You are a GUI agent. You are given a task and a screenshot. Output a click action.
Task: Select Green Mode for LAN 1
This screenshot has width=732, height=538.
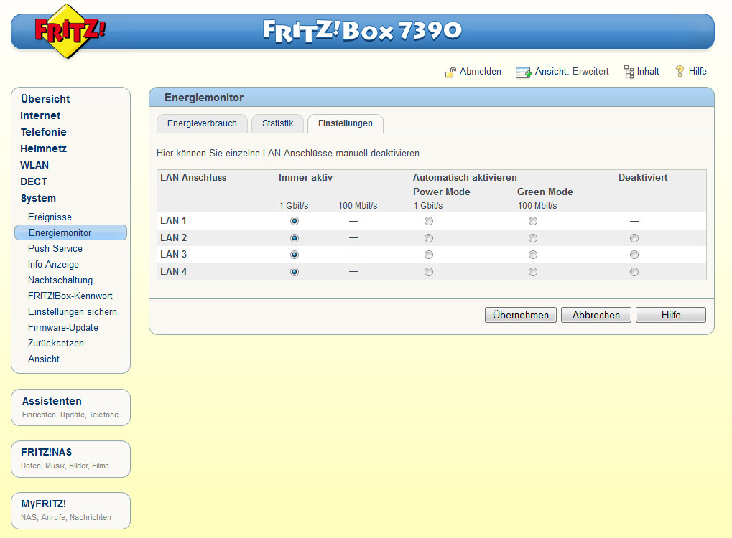533,221
